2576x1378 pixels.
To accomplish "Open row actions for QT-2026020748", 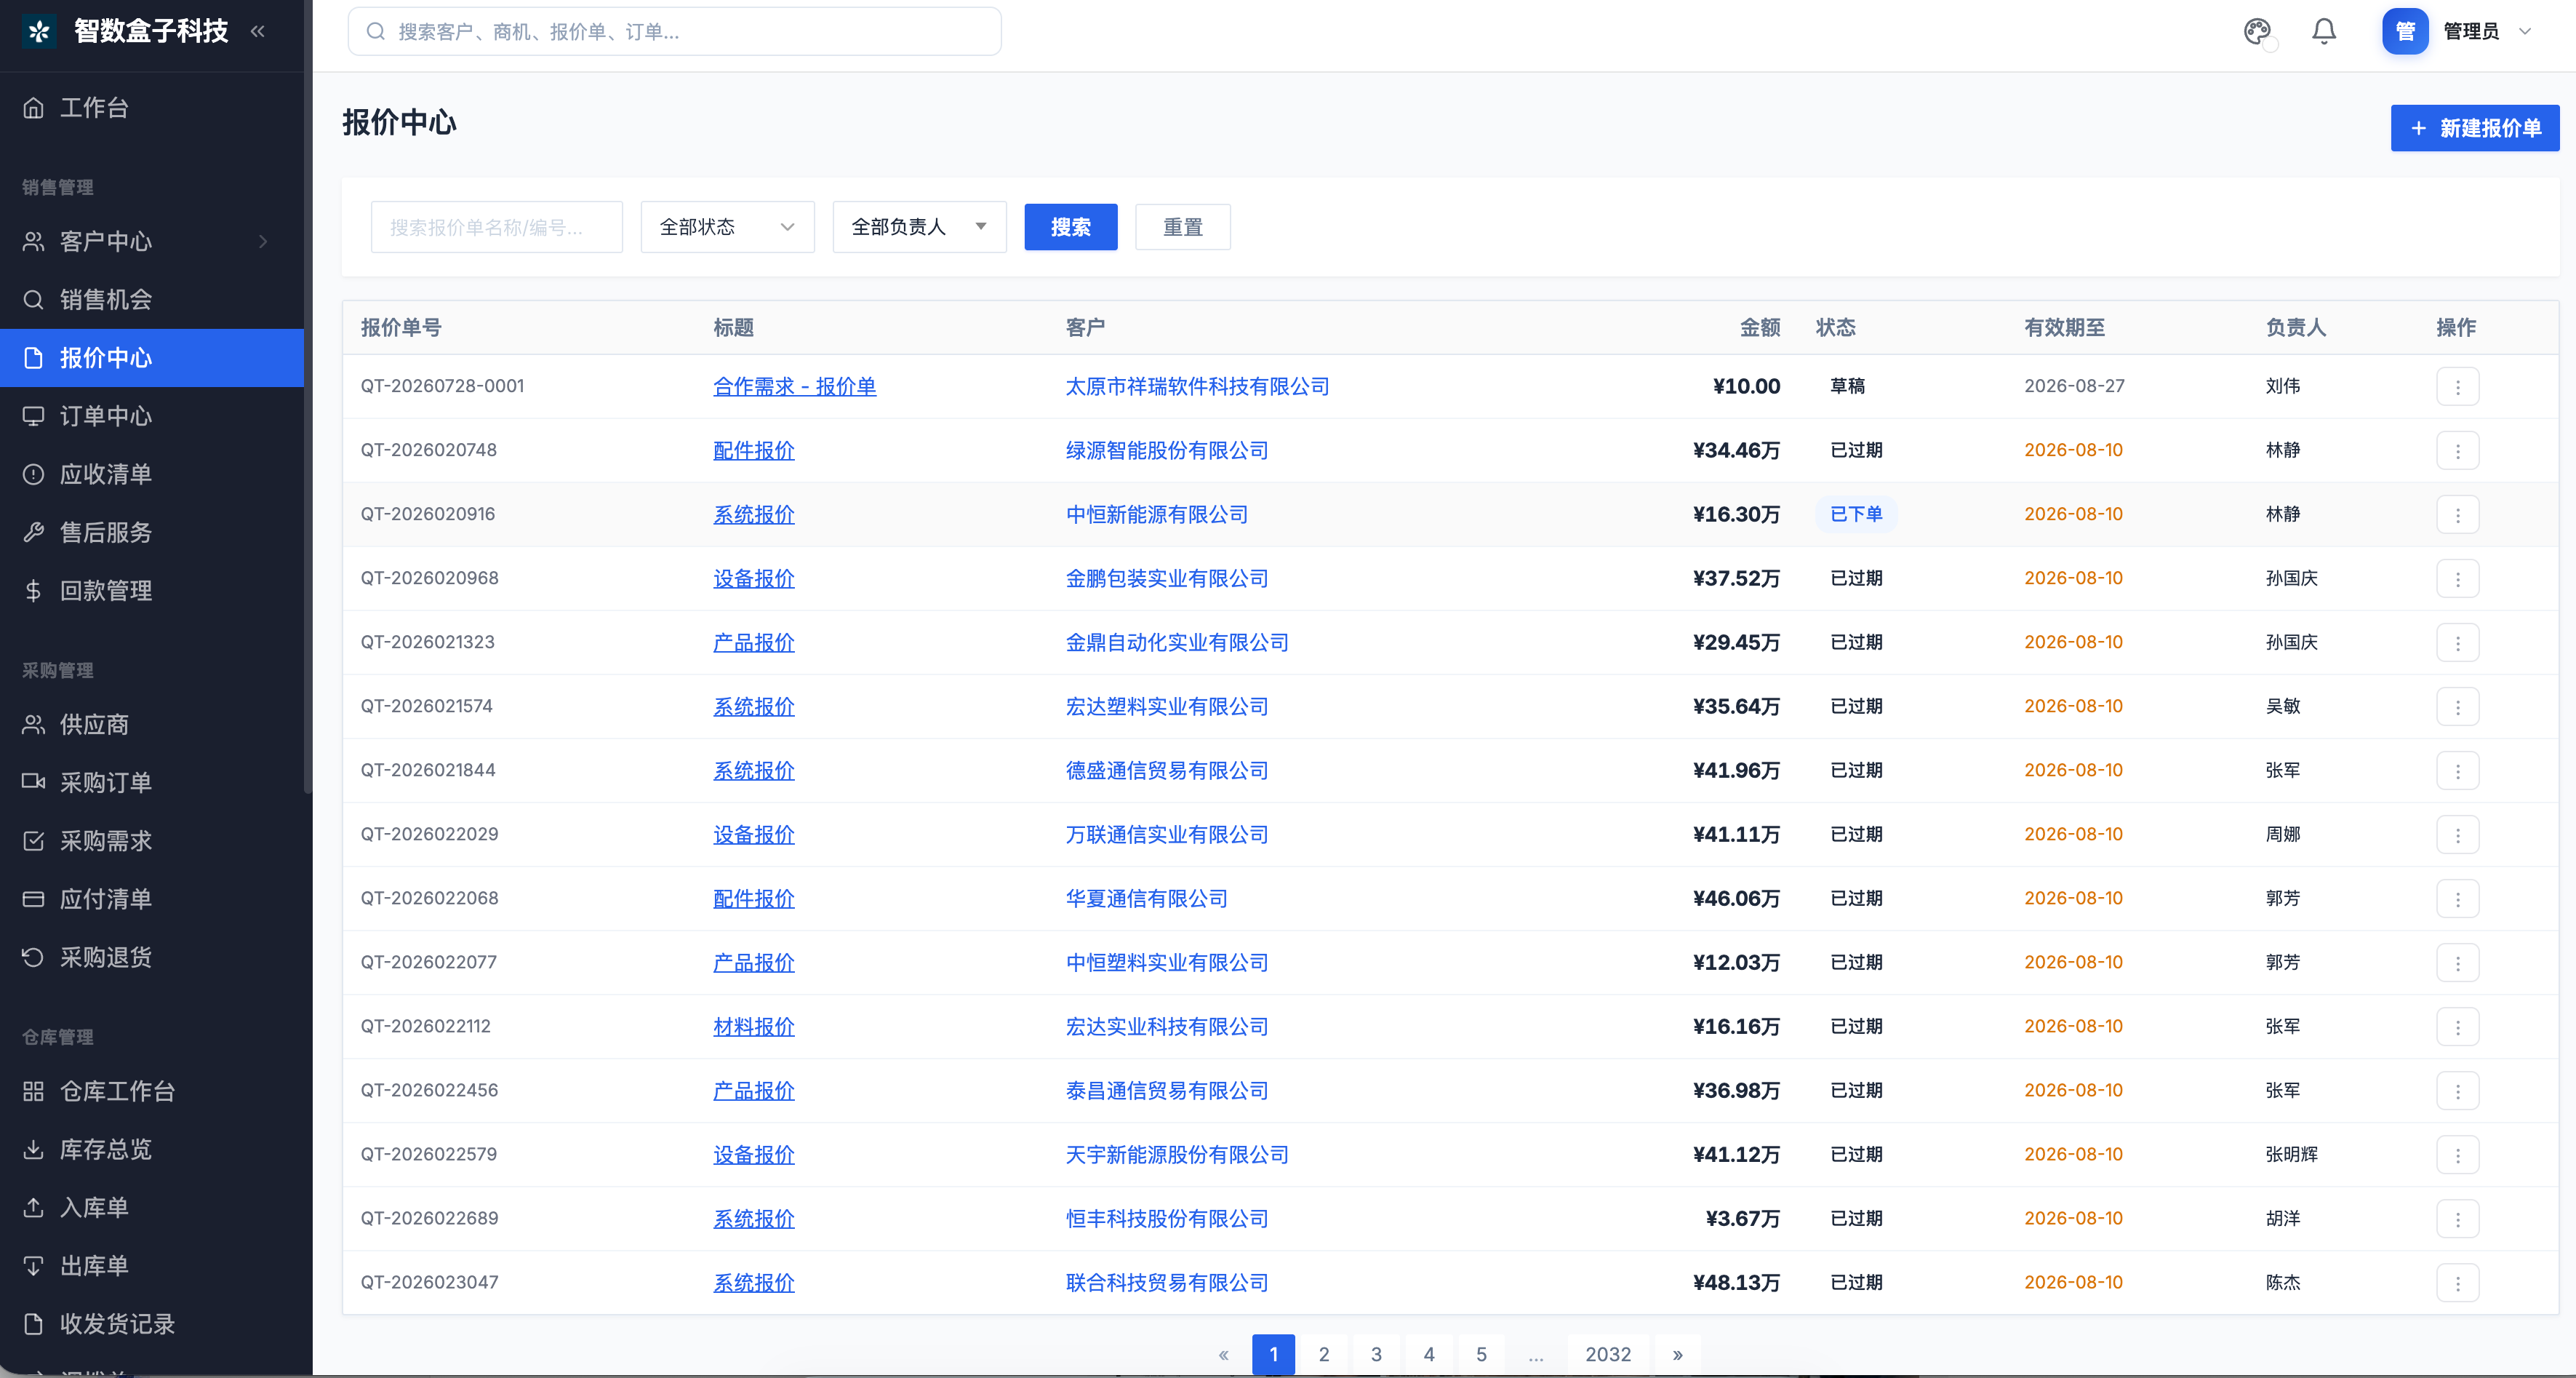I will pos(2457,450).
